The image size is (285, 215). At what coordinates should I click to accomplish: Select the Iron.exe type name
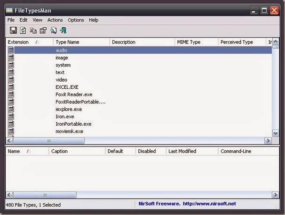click(65, 116)
